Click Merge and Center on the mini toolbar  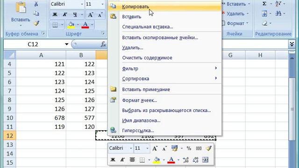205,160
